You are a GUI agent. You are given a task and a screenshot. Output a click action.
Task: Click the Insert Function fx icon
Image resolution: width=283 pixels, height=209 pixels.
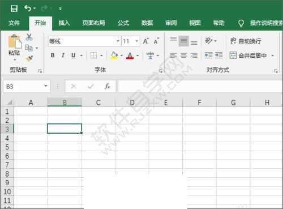pyautogui.click(x=107, y=87)
